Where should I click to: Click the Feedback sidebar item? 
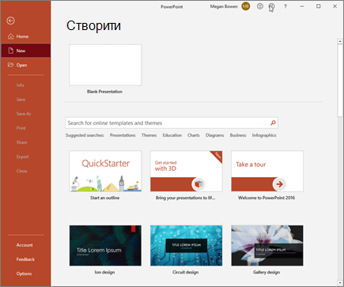25,259
